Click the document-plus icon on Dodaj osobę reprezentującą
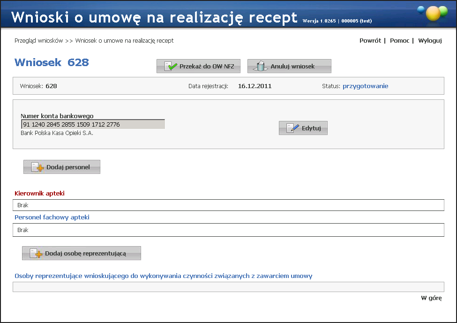The height and width of the screenshot is (323, 457). [x=36, y=254]
